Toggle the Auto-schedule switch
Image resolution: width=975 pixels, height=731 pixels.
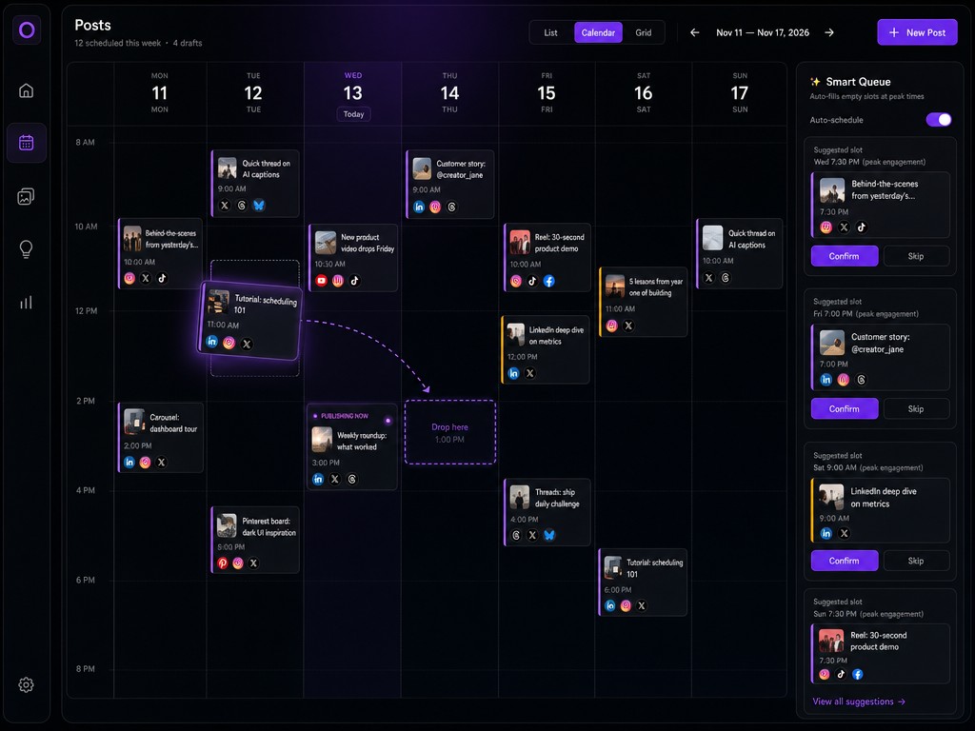tap(938, 119)
